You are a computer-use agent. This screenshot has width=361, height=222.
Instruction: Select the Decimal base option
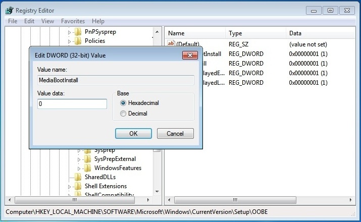123,114
